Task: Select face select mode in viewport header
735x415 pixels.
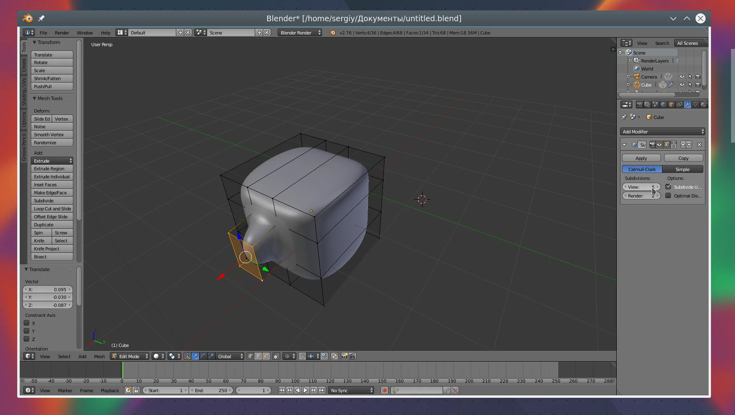Action: click(x=266, y=356)
